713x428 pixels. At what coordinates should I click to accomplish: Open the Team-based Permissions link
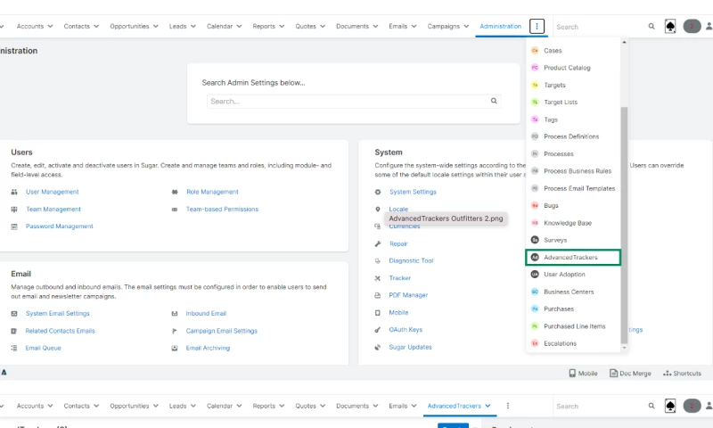pos(222,210)
